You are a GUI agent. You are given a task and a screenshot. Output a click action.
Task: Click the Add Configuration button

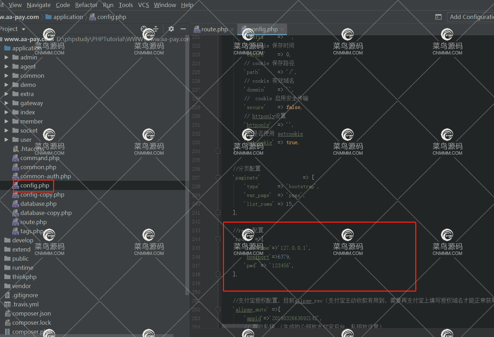(471, 17)
